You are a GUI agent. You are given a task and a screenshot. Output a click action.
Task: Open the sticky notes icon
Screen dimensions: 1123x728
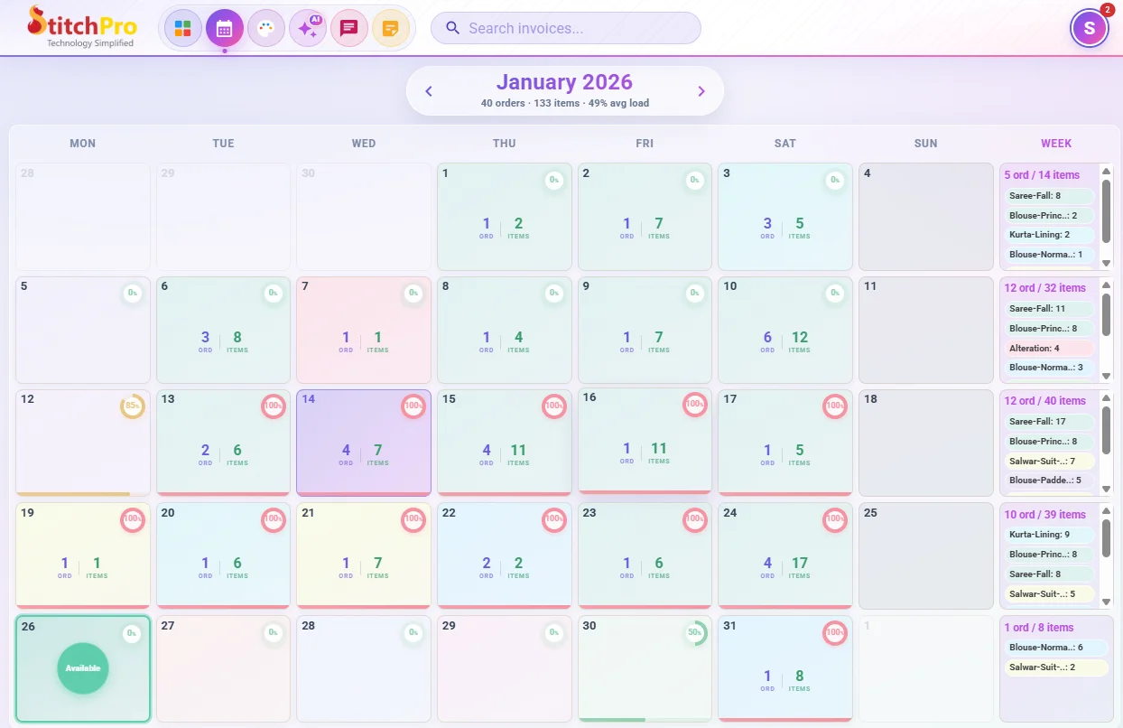390,28
